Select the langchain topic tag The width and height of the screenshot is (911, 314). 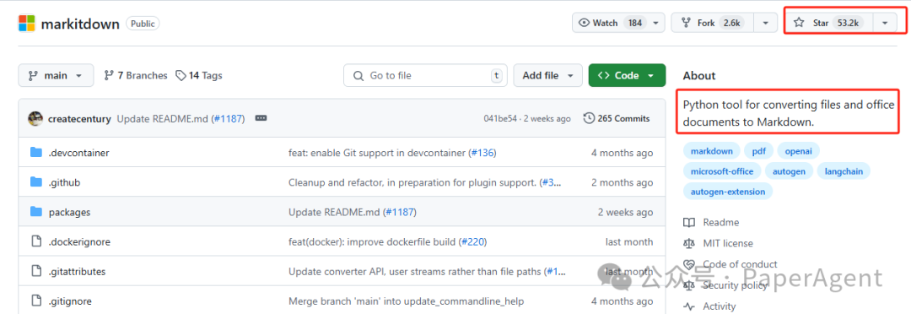[x=844, y=171]
